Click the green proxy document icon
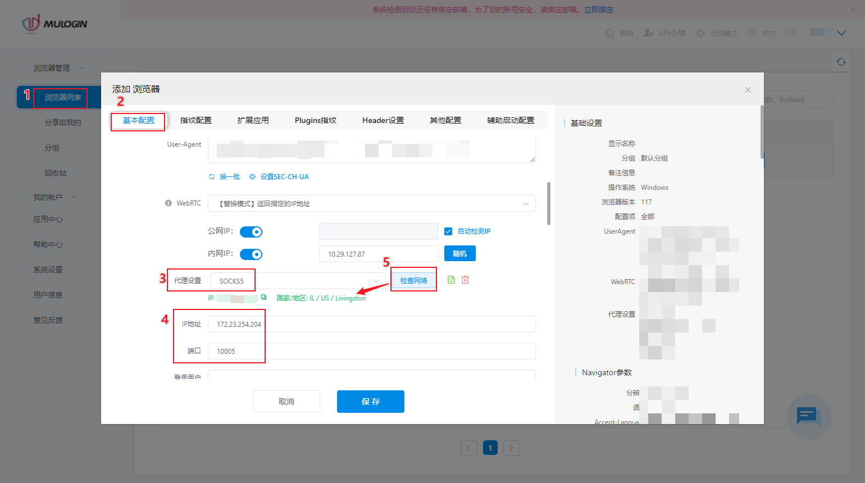865x483 pixels. point(451,280)
